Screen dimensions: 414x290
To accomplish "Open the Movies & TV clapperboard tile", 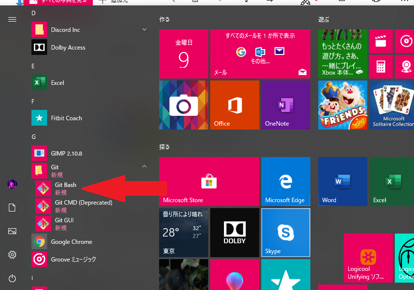I will (x=381, y=41).
